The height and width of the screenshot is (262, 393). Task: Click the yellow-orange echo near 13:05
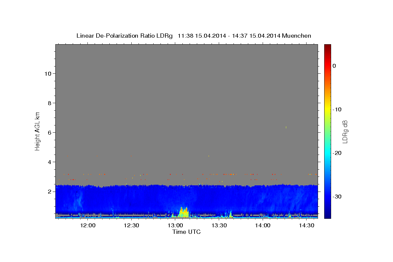(183, 213)
